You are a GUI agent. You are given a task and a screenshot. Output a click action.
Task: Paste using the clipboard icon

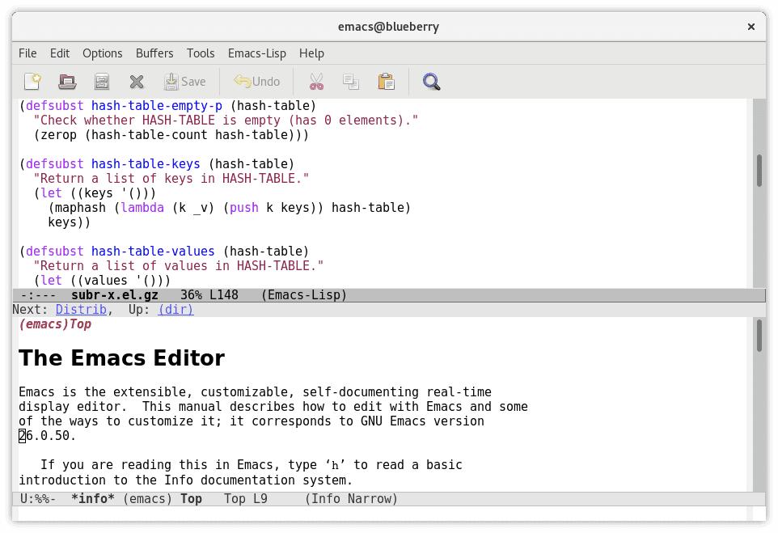click(x=386, y=82)
